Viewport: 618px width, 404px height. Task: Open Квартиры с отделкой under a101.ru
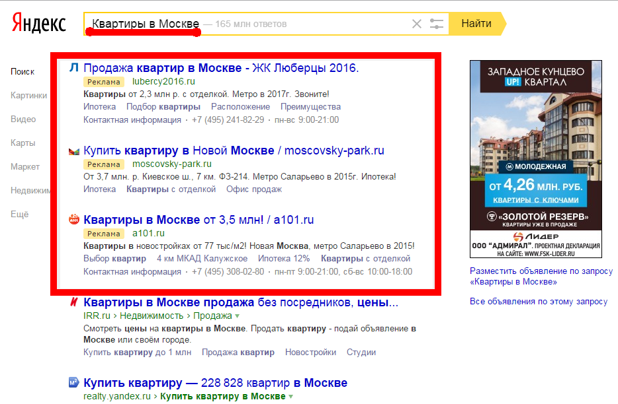[365, 259]
